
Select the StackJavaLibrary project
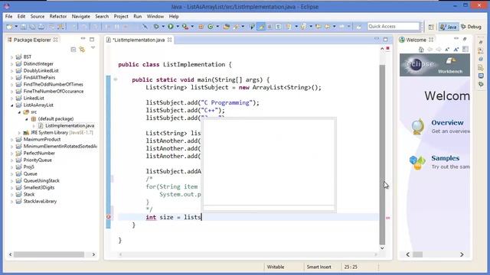click(x=40, y=201)
